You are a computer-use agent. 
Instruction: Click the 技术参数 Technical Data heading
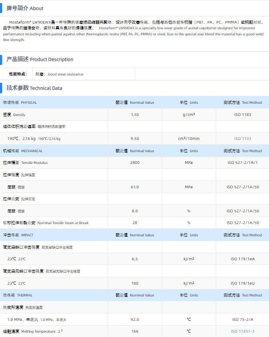click(x=34, y=88)
